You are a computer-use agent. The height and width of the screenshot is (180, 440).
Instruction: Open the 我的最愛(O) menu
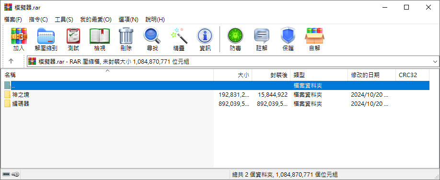click(x=96, y=20)
